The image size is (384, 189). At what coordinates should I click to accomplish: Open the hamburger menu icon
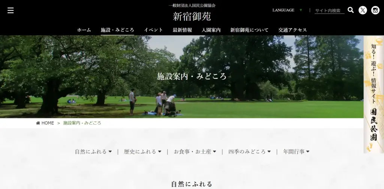pyautogui.click(x=10, y=10)
